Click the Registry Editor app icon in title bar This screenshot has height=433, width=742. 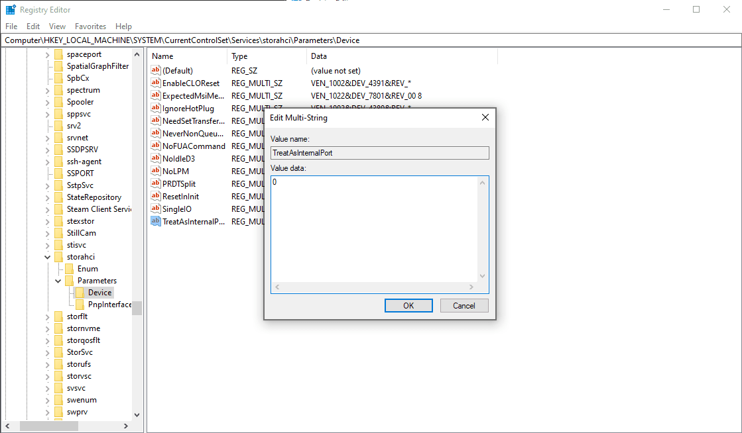(x=11, y=10)
